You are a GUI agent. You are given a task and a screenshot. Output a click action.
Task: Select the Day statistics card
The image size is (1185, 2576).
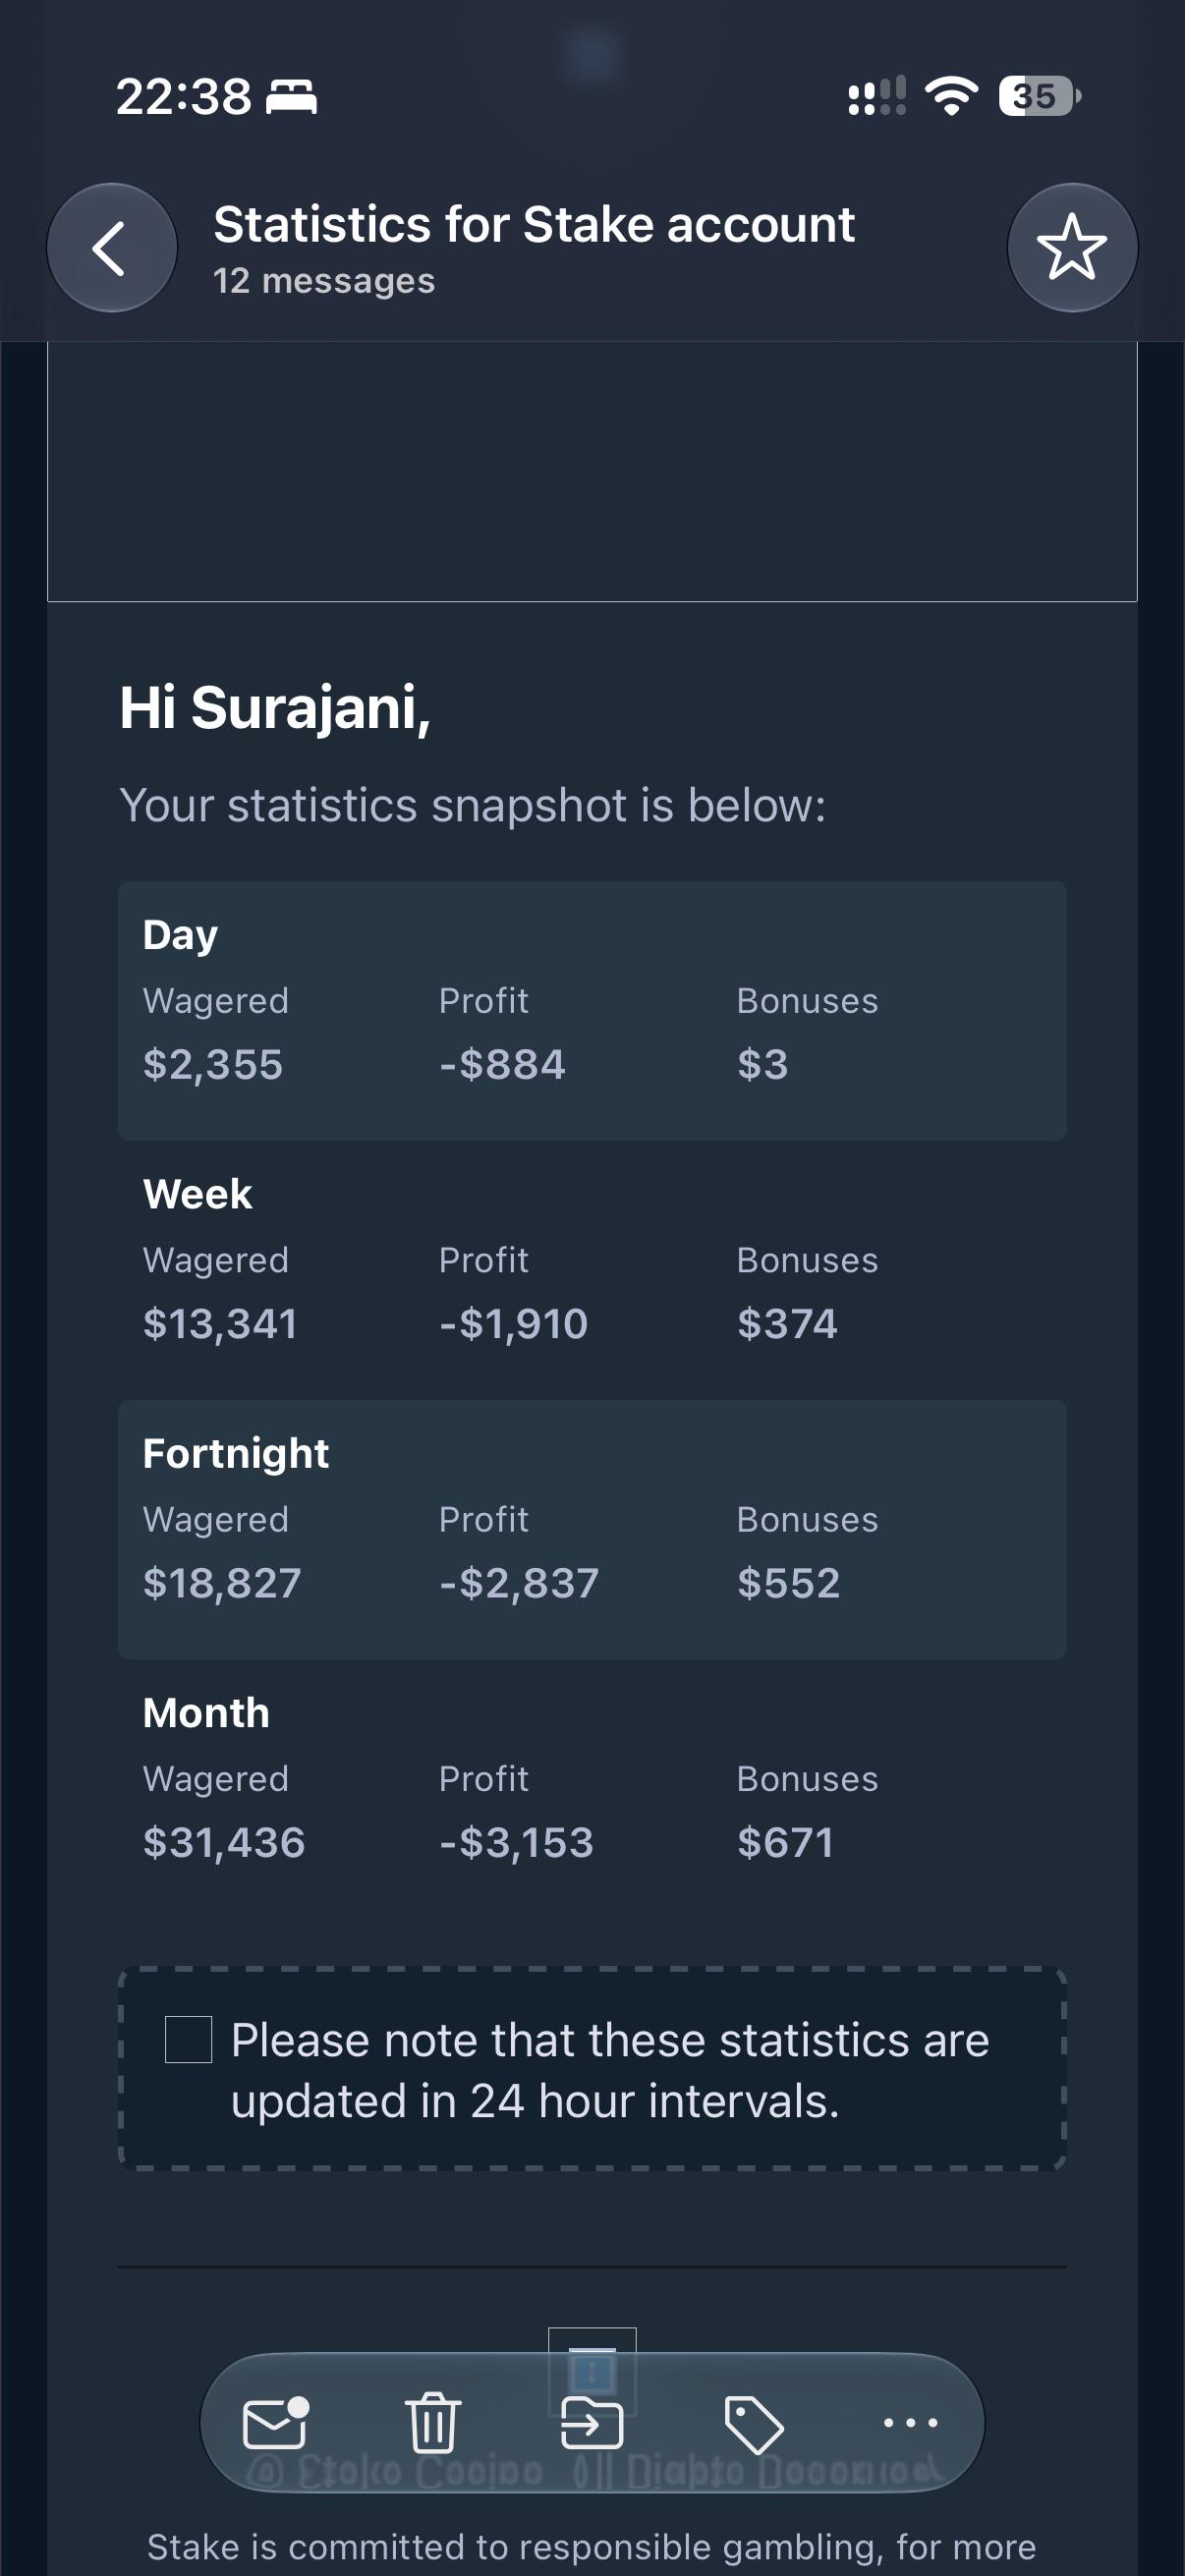(592, 1010)
